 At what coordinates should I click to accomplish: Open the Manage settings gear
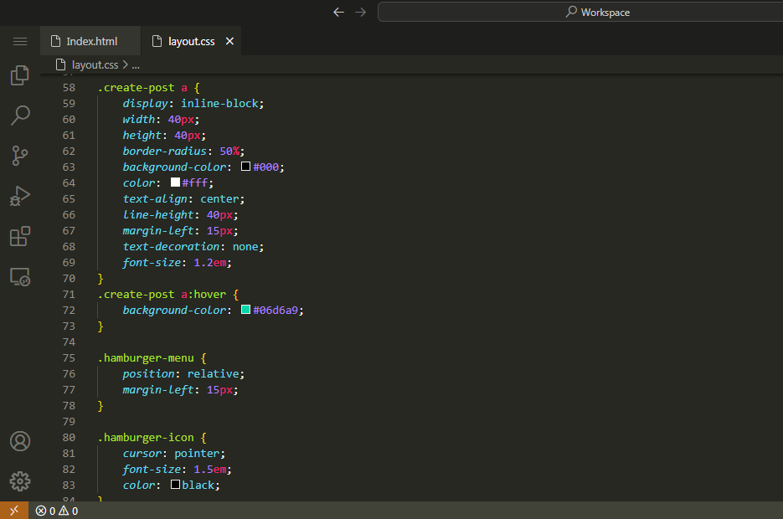coord(20,481)
